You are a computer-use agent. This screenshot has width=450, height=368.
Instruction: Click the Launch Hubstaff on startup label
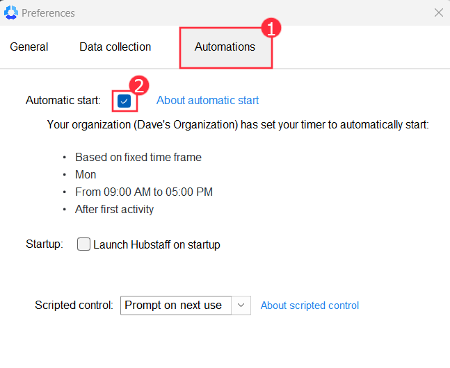[156, 244]
